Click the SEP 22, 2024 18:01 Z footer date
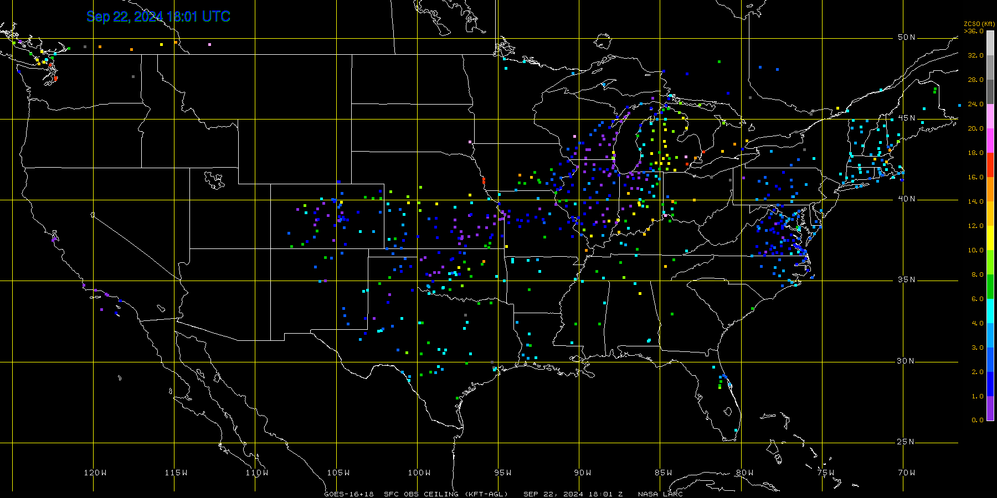997x498 pixels. pos(573,494)
